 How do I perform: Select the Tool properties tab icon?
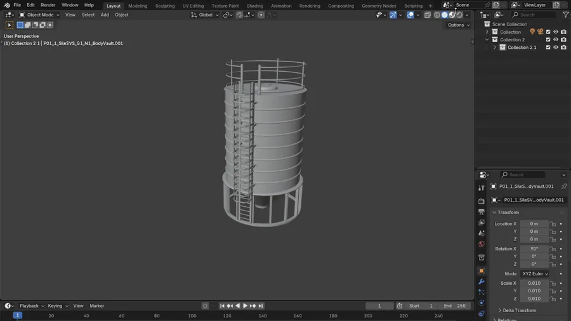tap(481, 188)
